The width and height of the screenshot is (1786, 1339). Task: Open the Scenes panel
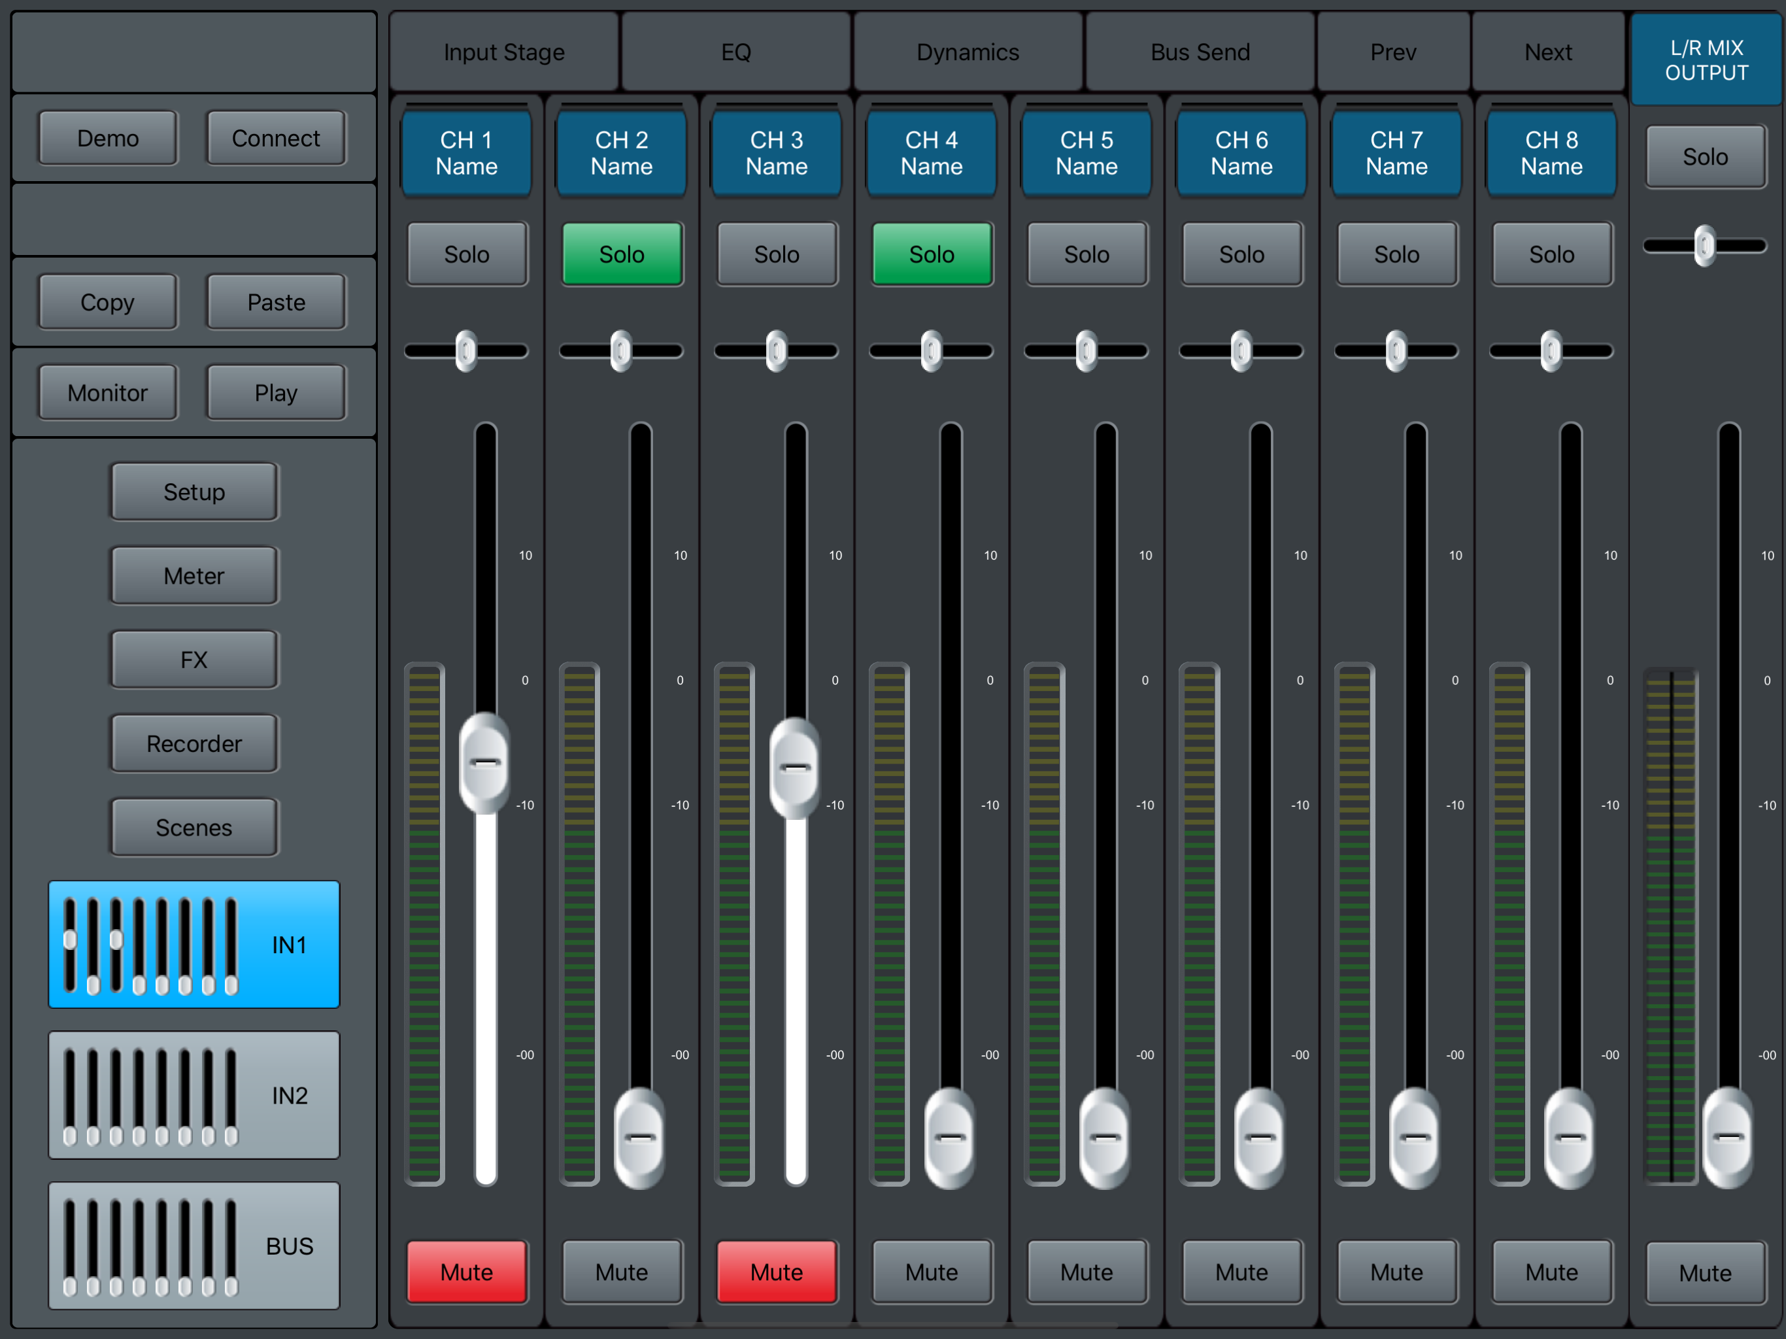point(194,827)
